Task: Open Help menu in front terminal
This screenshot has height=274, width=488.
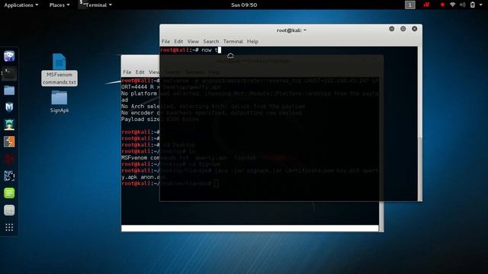Action: 252,41
